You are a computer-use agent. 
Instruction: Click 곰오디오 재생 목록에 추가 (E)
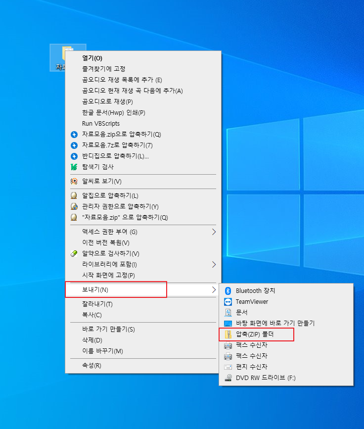[x=143, y=80]
